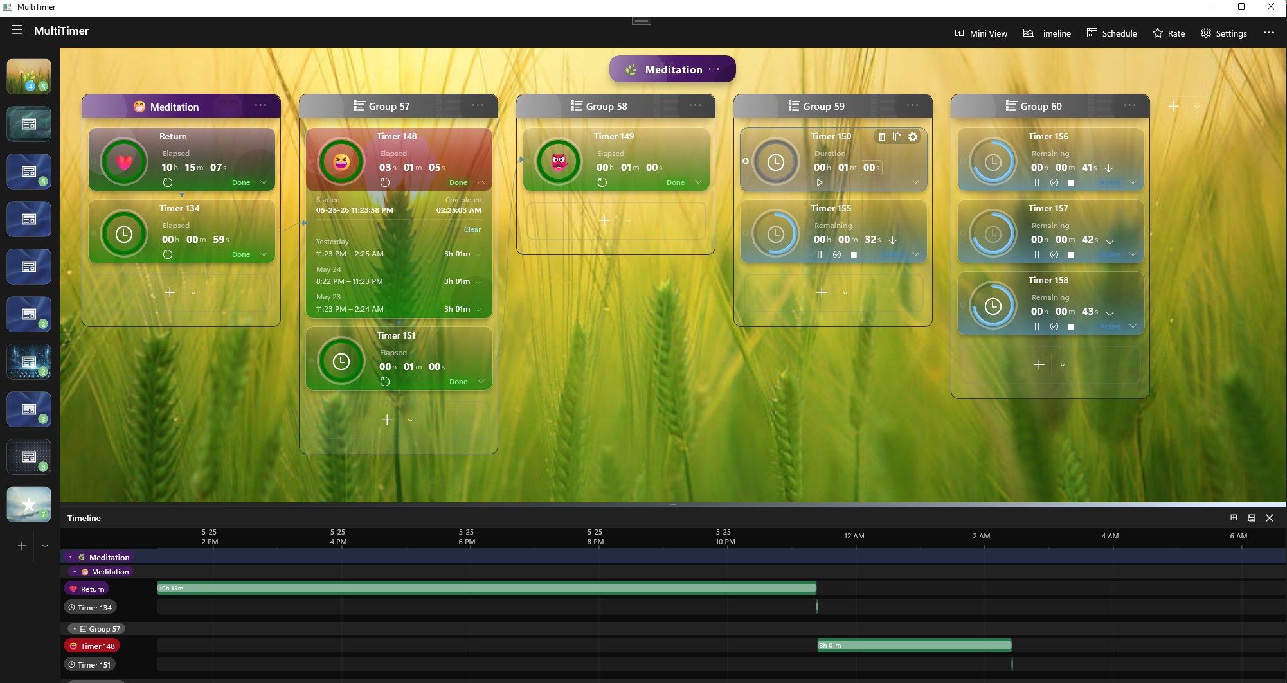Save the timeline with the disk icon
The image size is (1287, 683).
[x=1252, y=518]
